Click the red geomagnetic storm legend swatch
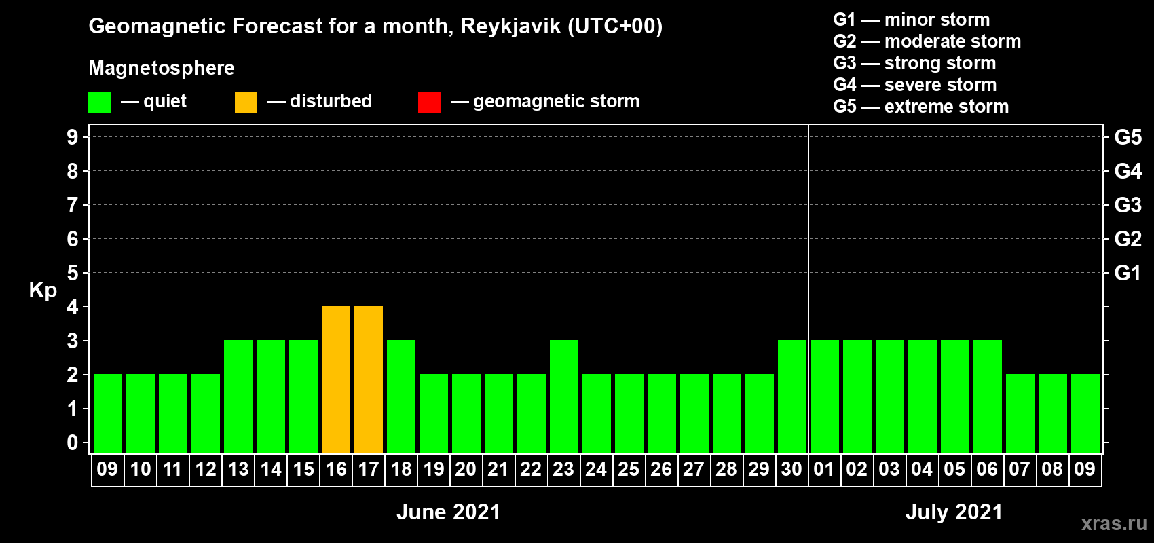Image resolution: width=1154 pixels, height=543 pixels. [429, 102]
